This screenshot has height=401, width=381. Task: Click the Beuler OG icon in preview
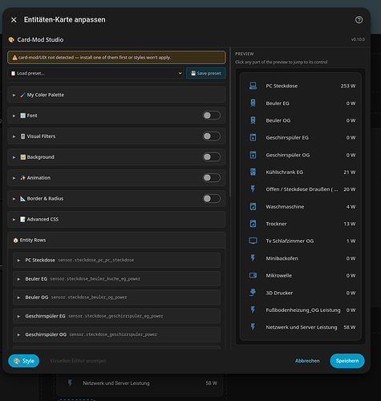point(253,120)
